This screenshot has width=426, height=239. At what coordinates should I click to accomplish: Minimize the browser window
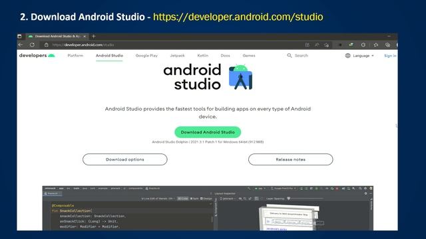coord(389,36)
